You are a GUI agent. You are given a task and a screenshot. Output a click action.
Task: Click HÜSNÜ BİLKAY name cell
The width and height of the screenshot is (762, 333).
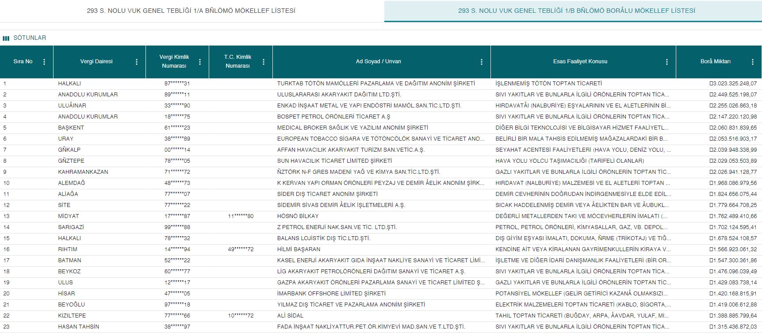(x=298, y=216)
